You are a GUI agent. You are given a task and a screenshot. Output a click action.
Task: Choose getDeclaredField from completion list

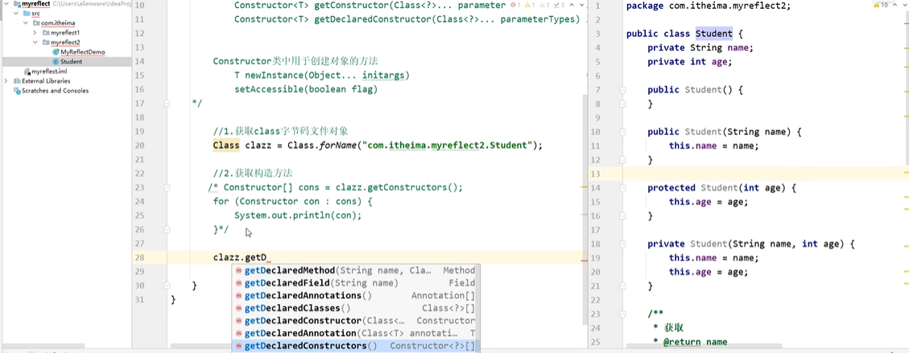[355, 283]
